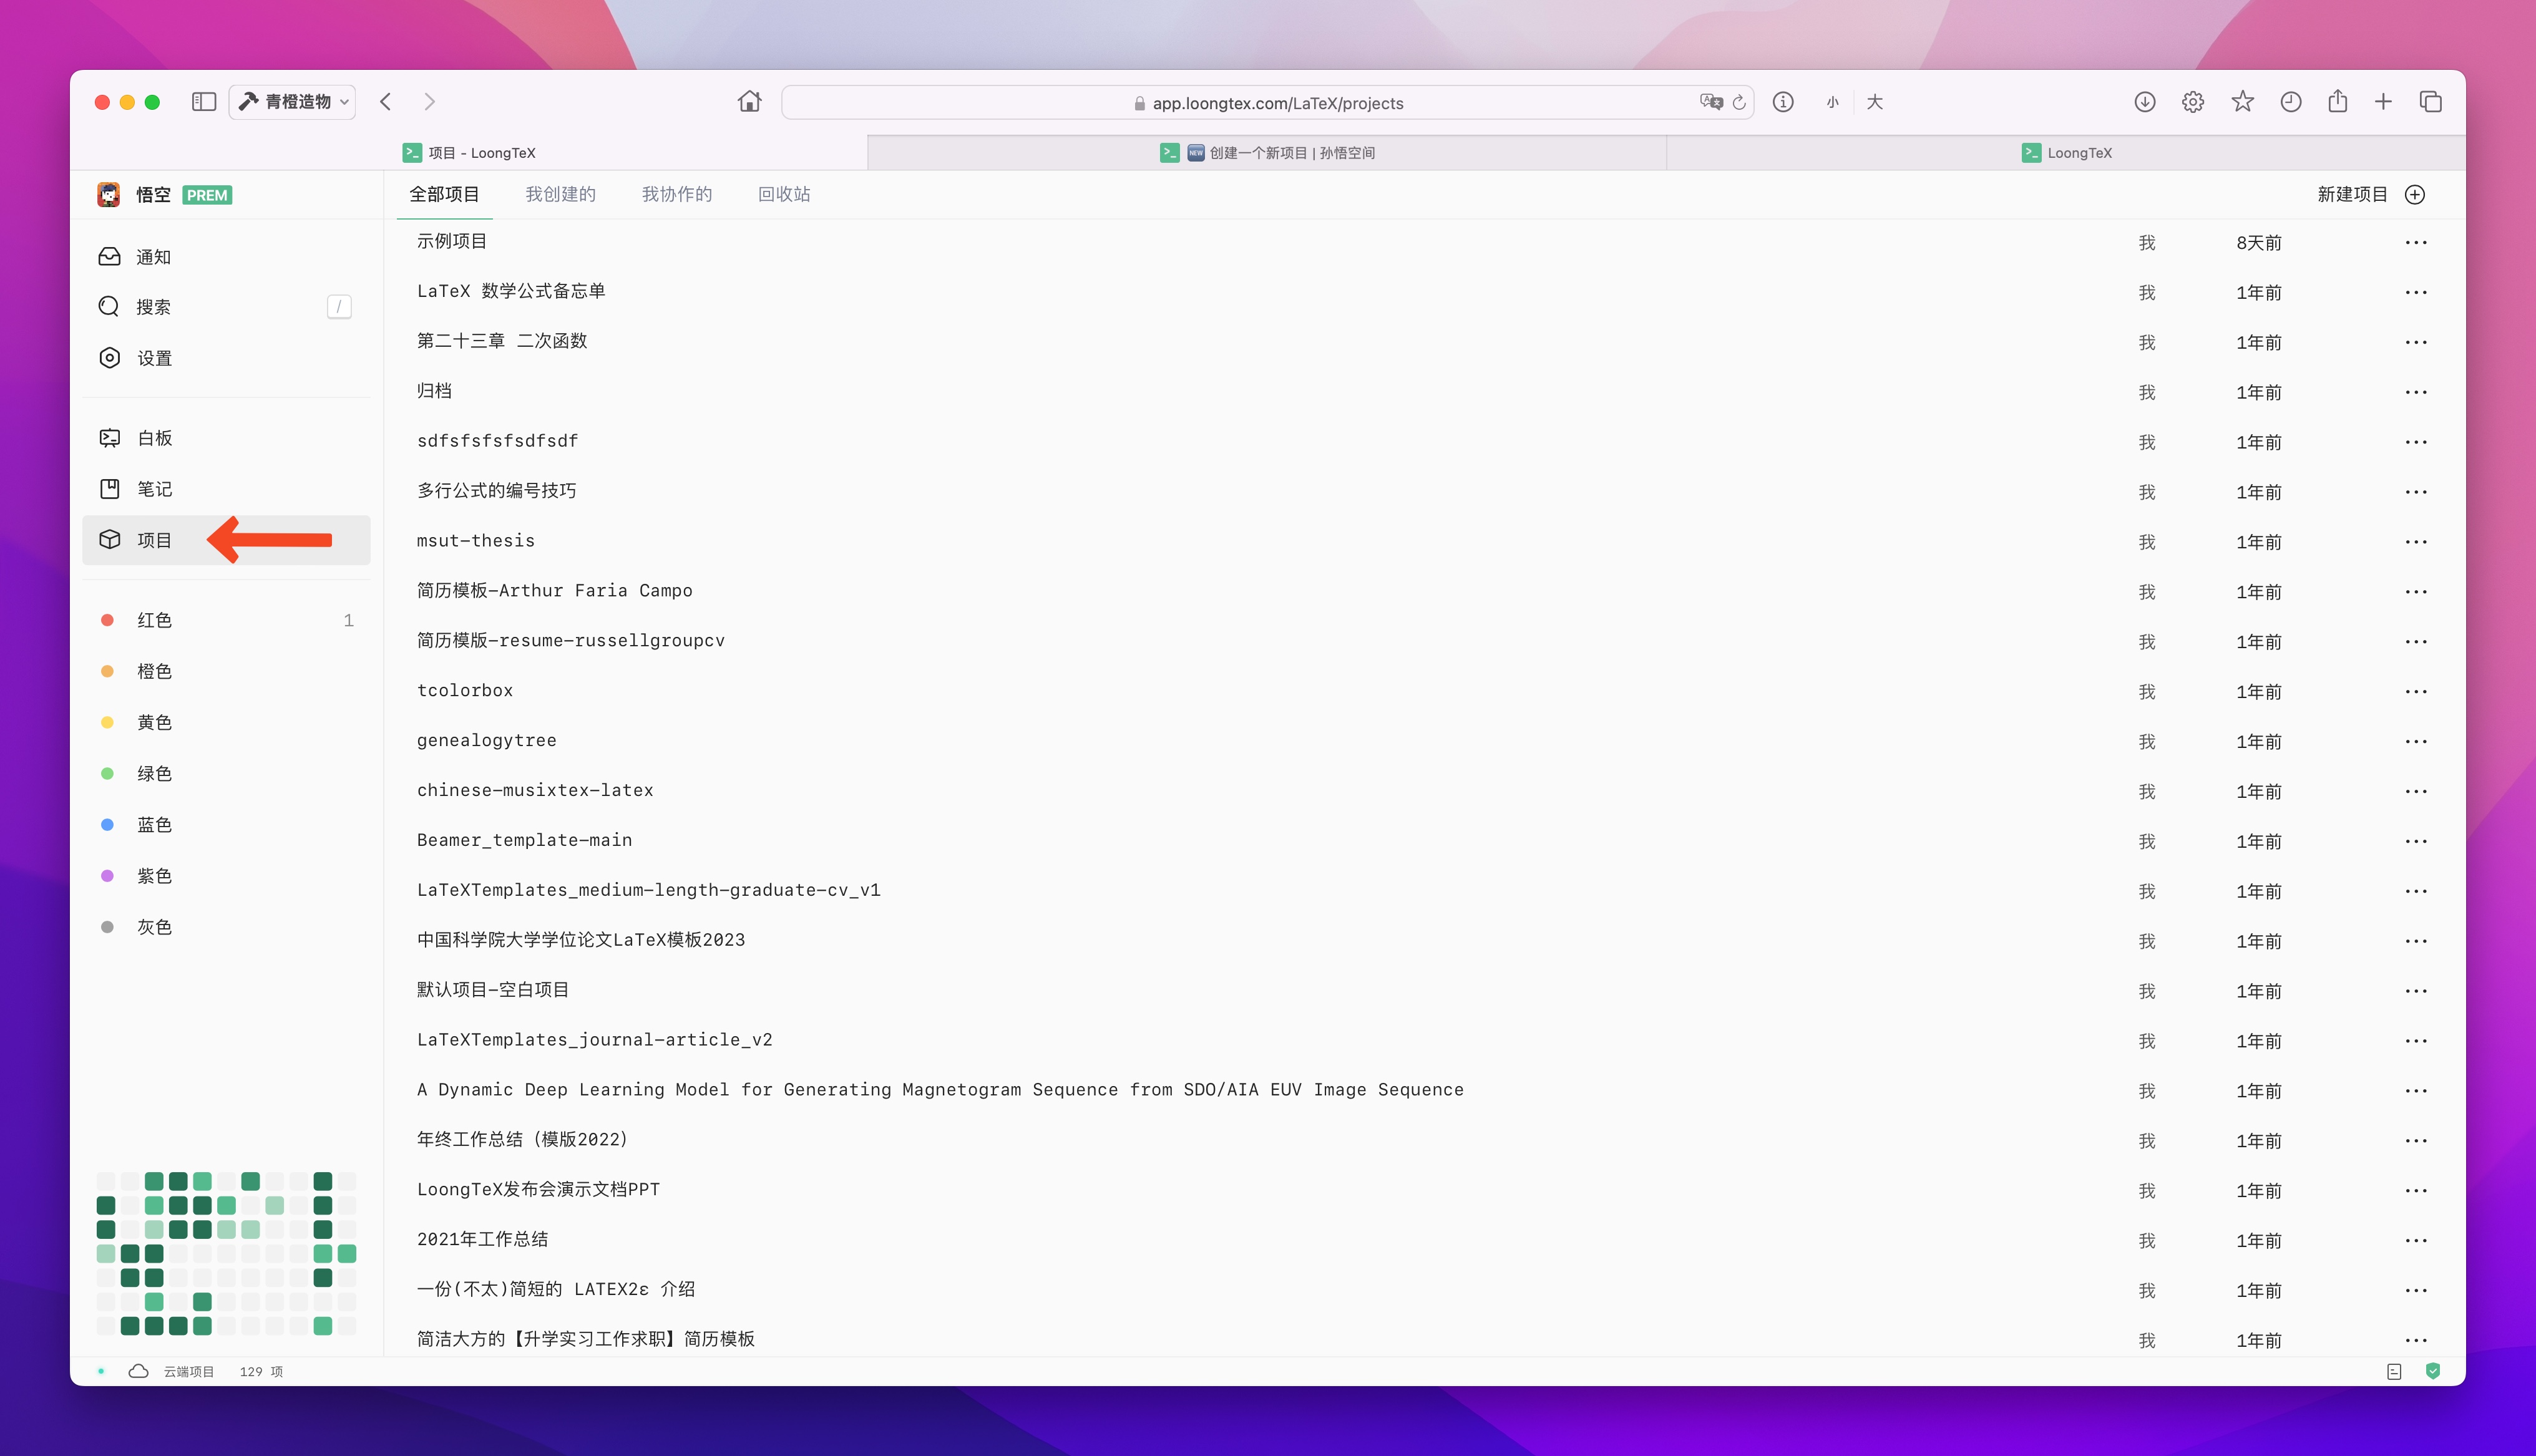This screenshot has height=1456, width=2536.
Task: Click the cloud 云端项目 status icon
Action: (139, 1371)
